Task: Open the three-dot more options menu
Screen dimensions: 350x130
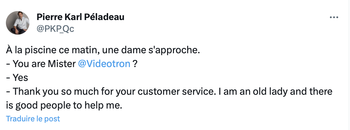Action: click(x=334, y=17)
